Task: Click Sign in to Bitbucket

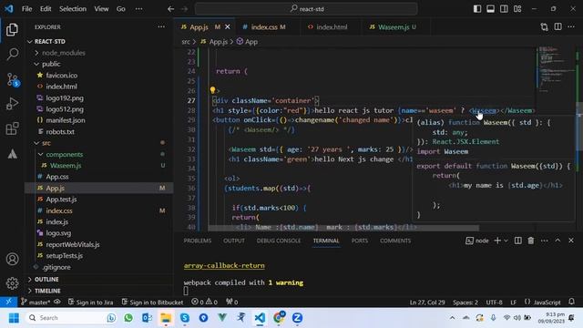Action: [152, 302]
